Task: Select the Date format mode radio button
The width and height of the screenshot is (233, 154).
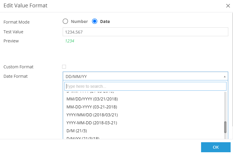Action: (95, 21)
